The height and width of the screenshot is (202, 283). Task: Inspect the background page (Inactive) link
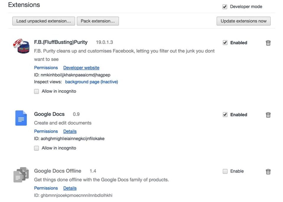tap(91, 82)
